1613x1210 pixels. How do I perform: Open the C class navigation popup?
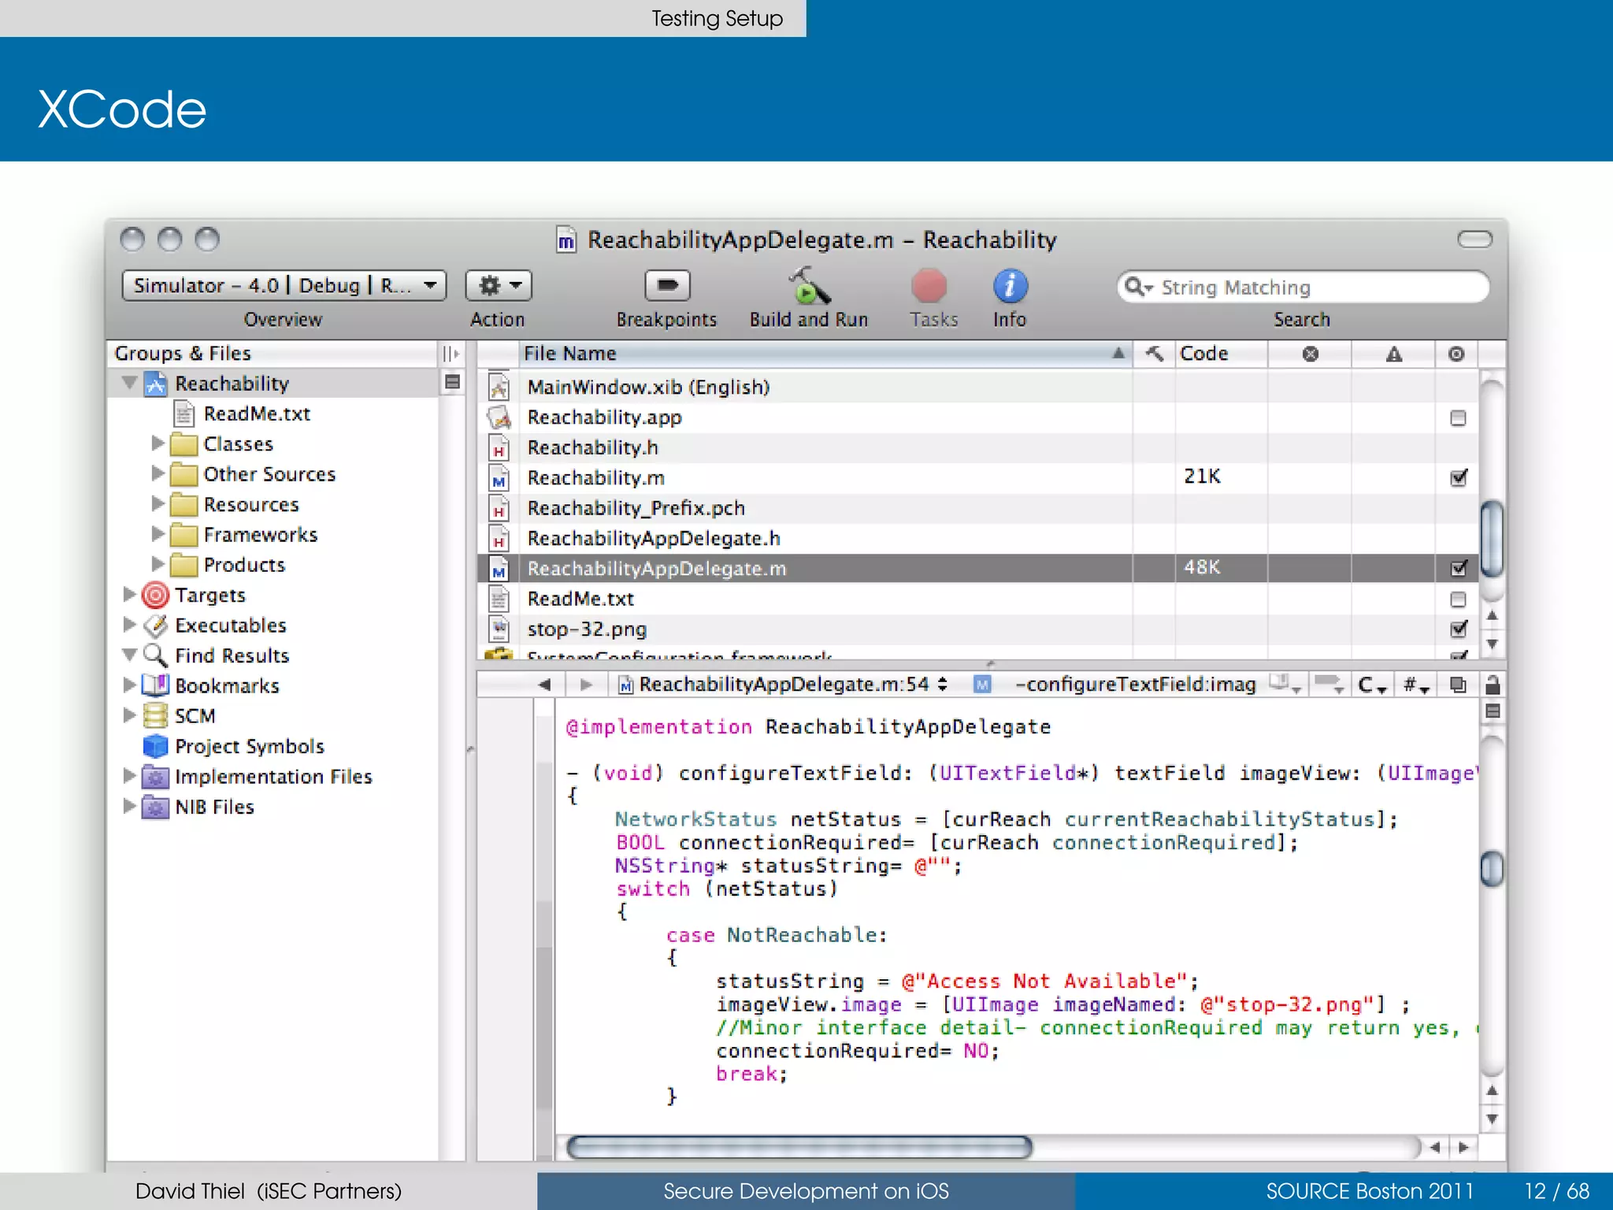(1373, 685)
